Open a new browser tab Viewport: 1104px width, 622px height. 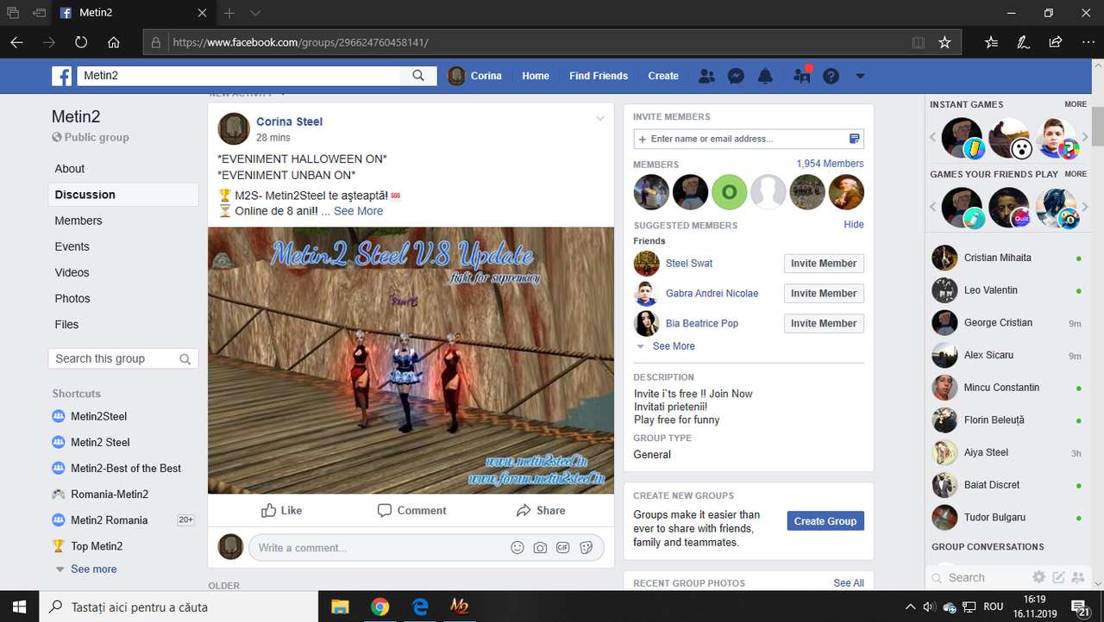point(229,13)
